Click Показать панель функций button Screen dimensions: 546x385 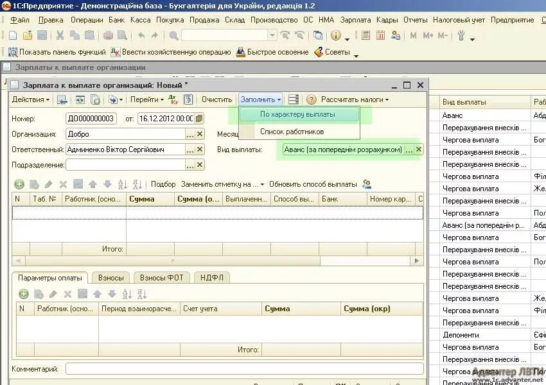pyautogui.click(x=57, y=52)
